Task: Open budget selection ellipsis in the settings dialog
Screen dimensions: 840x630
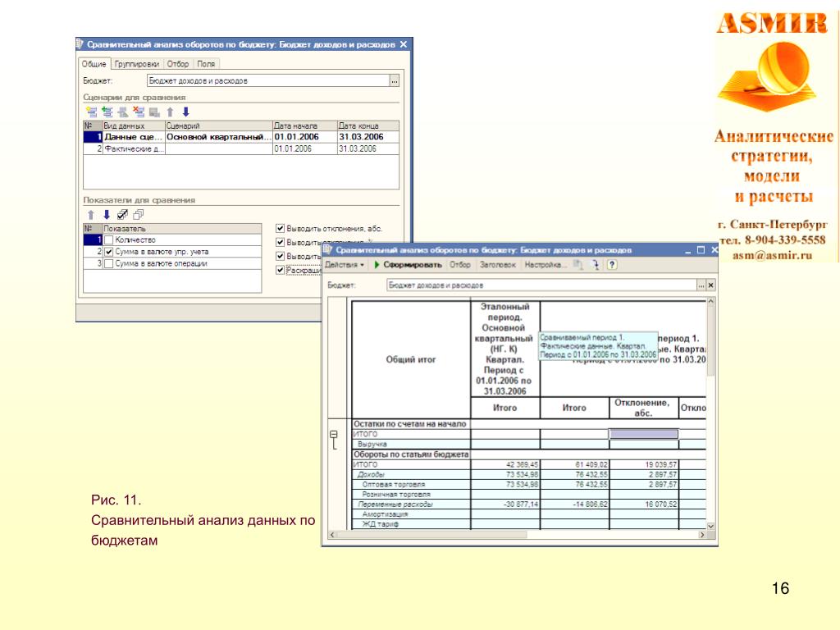Action: point(395,81)
